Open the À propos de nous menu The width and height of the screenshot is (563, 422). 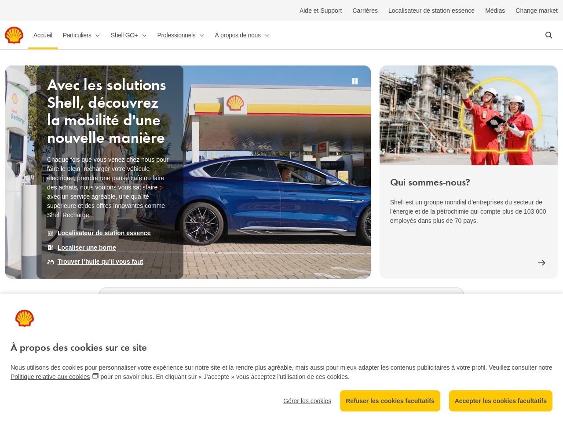click(x=242, y=35)
